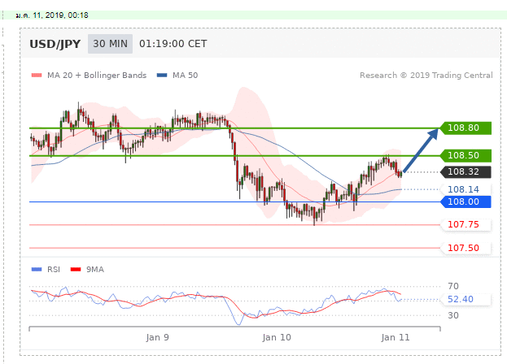The width and height of the screenshot is (507, 364).
Task: Click the 108.14 MA 50 value label
Action: 466,189
